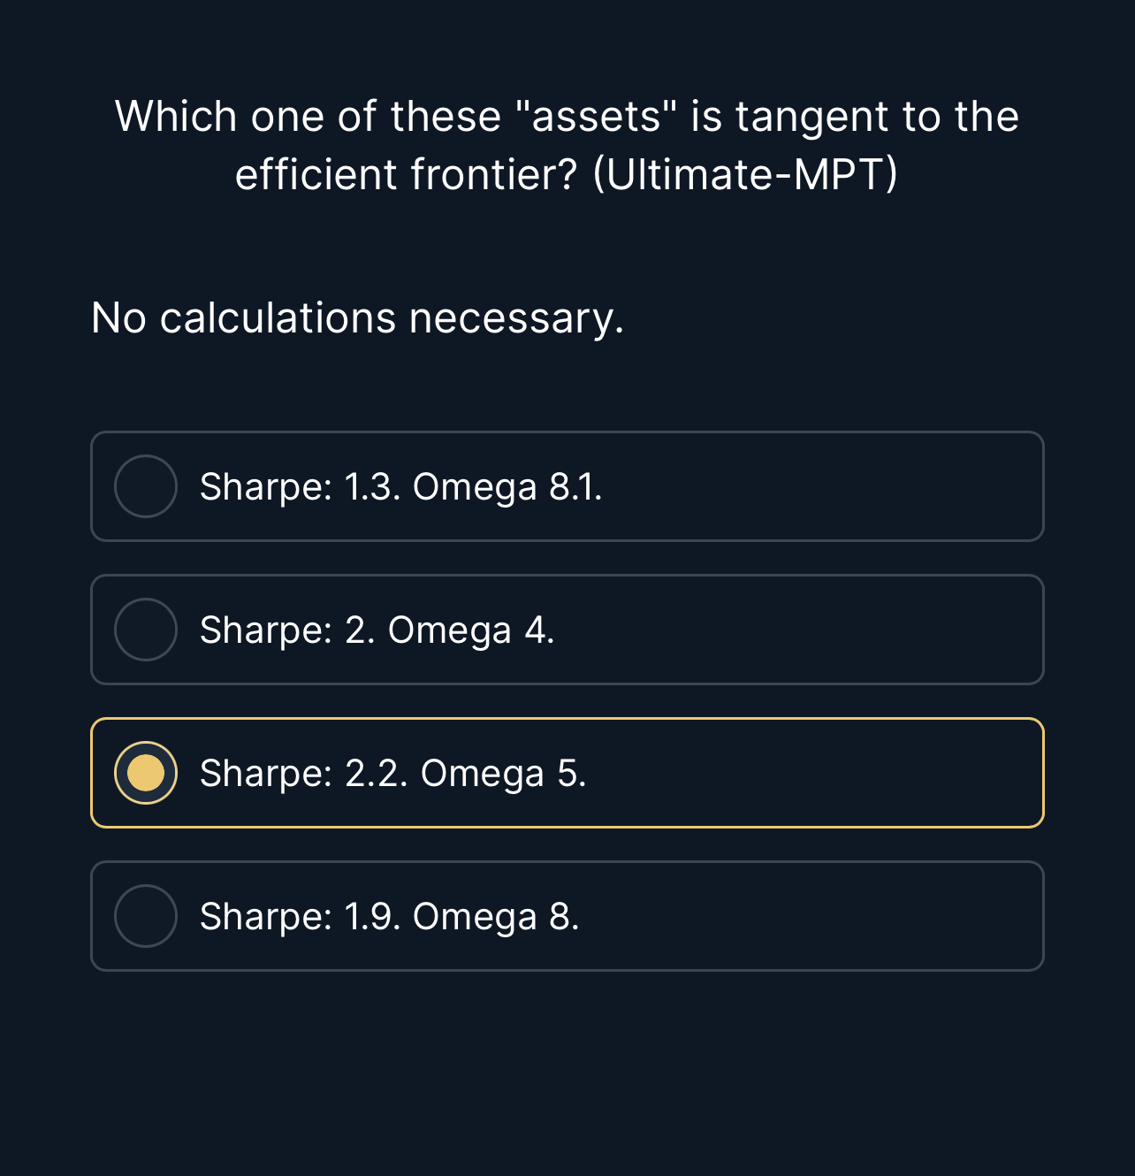The width and height of the screenshot is (1135, 1176).
Task: Click the radio circle beside Sharpe: 1.3
Action: pos(146,486)
